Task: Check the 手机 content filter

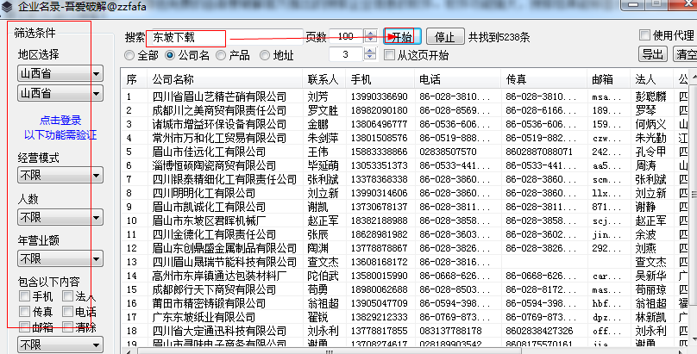Action: (24, 296)
